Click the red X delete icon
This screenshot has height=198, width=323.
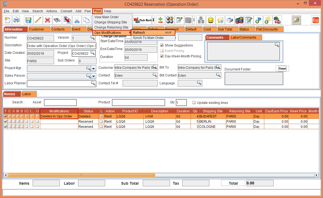pos(48,20)
